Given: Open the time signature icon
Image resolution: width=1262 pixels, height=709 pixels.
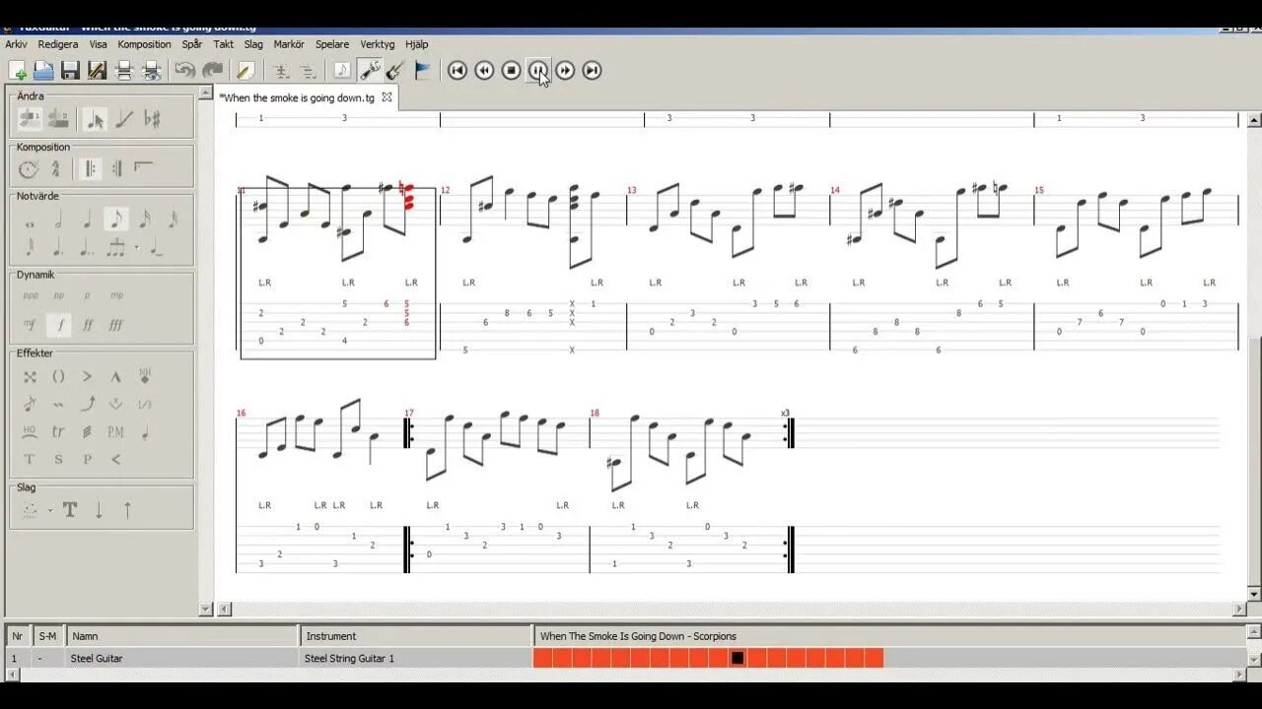Looking at the screenshot, I should pyautogui.click(x=56, y=169).
